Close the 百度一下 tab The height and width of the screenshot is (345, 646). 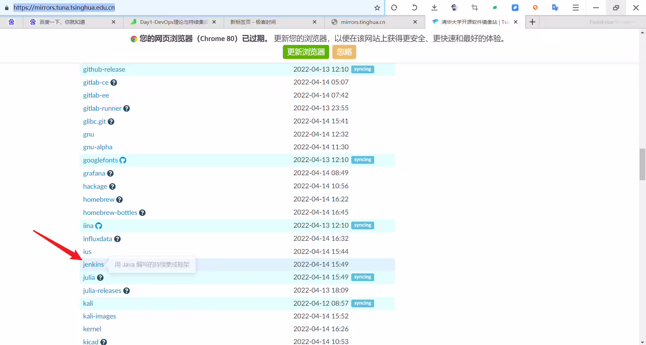113,22
